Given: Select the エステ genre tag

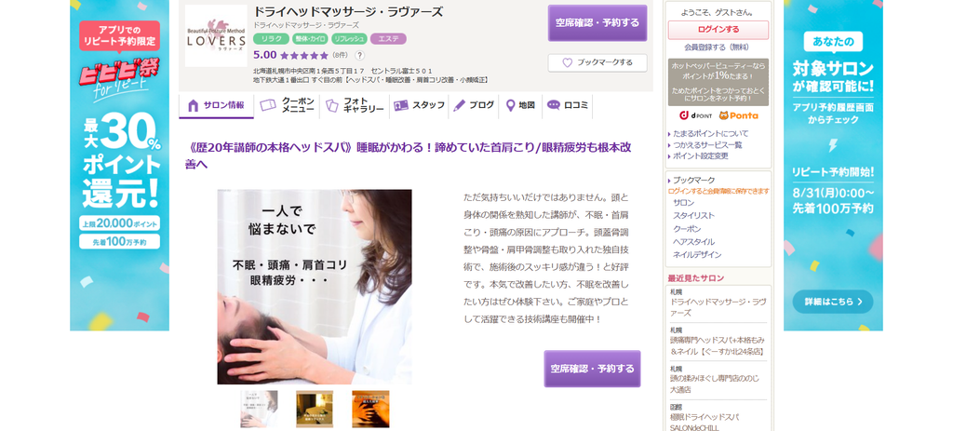Looking at the screenshot, I should click(388, 39).
